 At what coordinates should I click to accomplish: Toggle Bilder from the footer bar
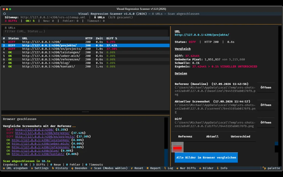[206, 168]
